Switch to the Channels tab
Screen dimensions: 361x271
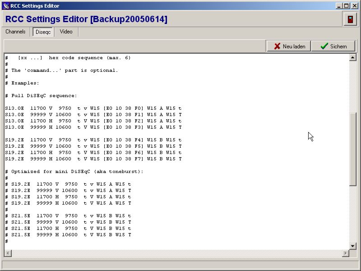tap(15, 32)
